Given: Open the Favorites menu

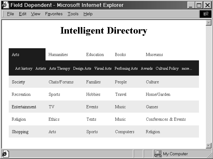Looking at the screenshot, I should (54, 14).
